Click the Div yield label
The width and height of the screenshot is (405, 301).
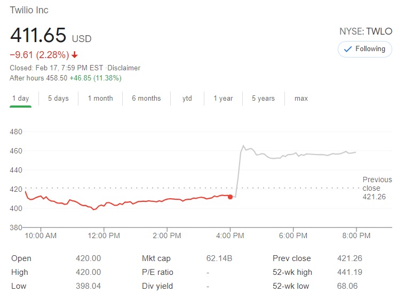click(x=157, y=286)
